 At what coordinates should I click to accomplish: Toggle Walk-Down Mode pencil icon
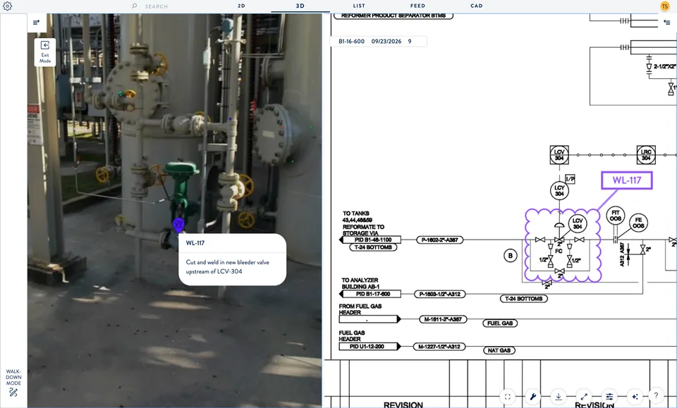click(13, 392)
